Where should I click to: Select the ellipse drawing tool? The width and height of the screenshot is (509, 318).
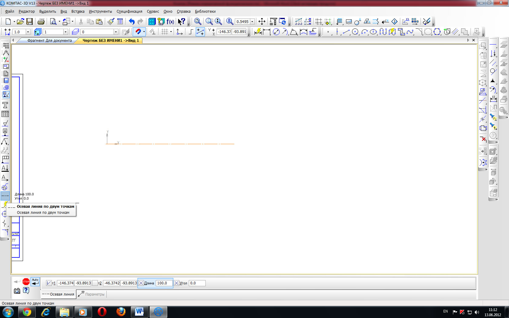coord(374,32)
